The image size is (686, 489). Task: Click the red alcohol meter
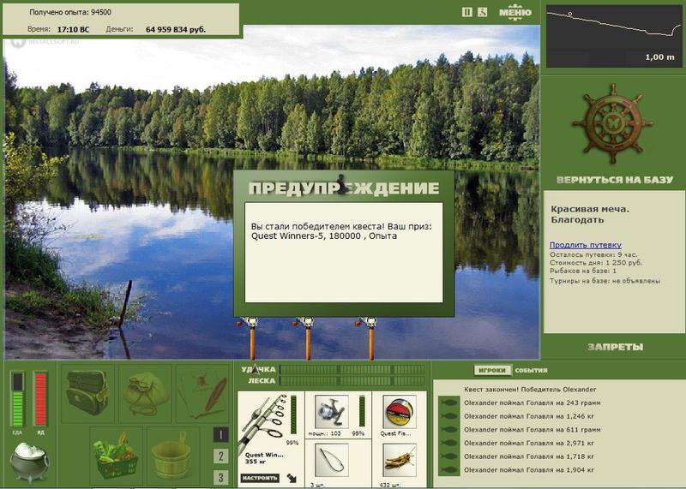tap(40, 399)
